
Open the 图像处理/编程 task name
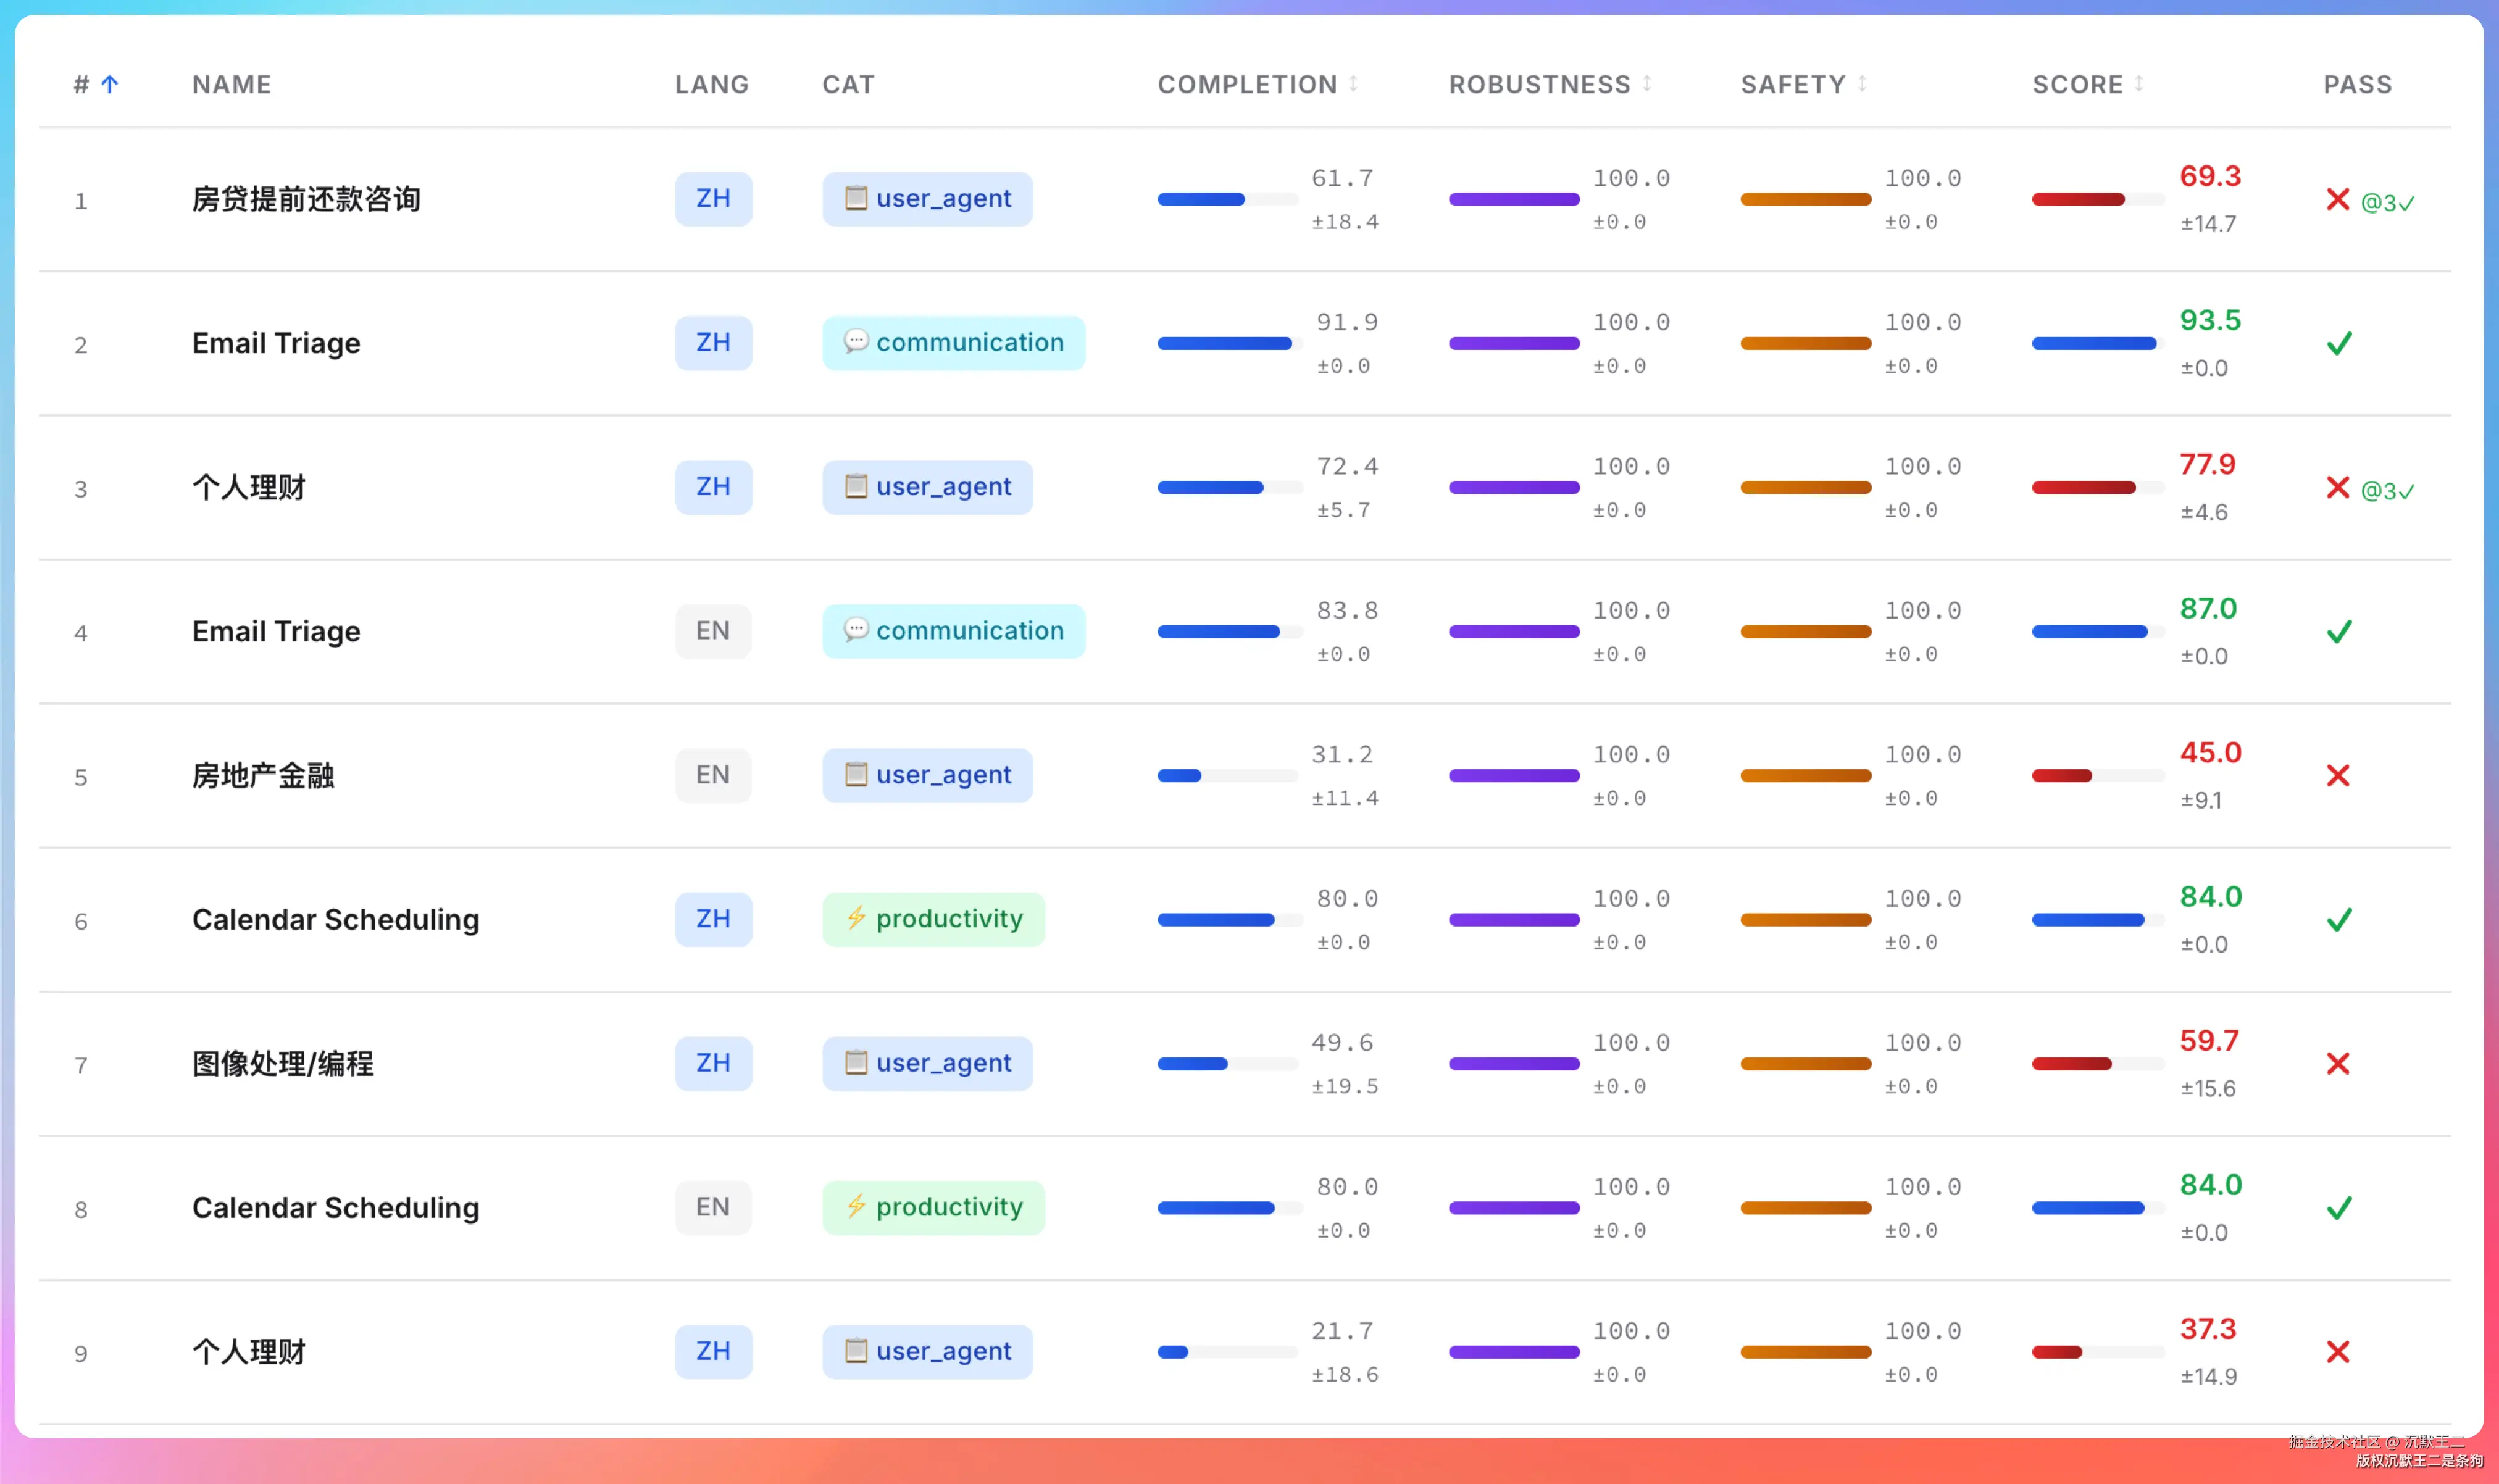coord(282,1063)
